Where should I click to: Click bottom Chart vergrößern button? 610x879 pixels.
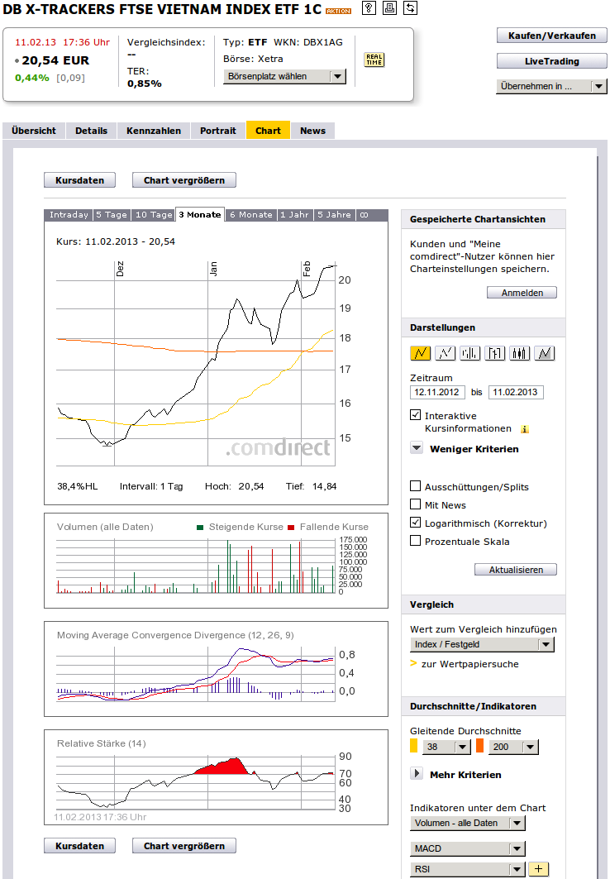click(184, 846)
